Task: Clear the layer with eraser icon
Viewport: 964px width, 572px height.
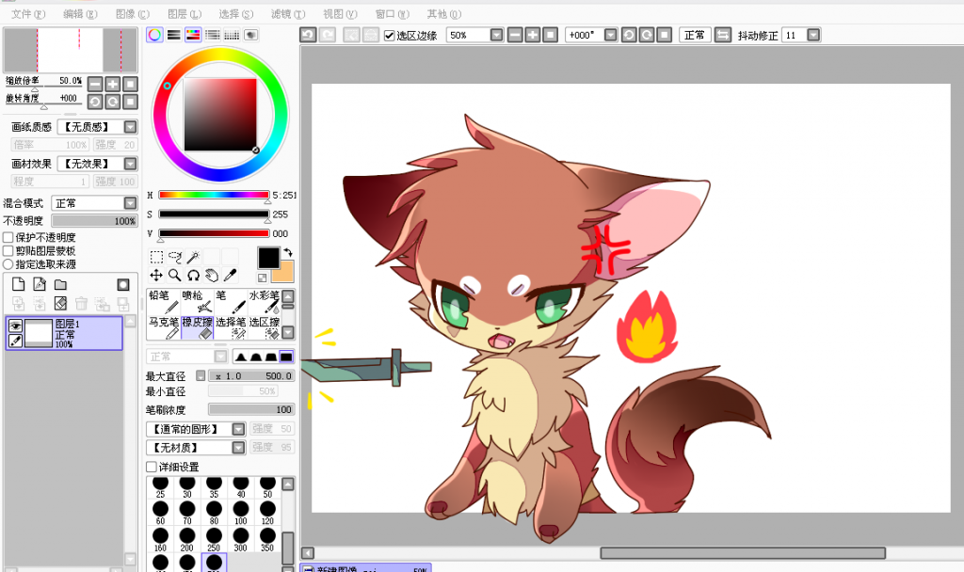Action: tap(60, 303)
